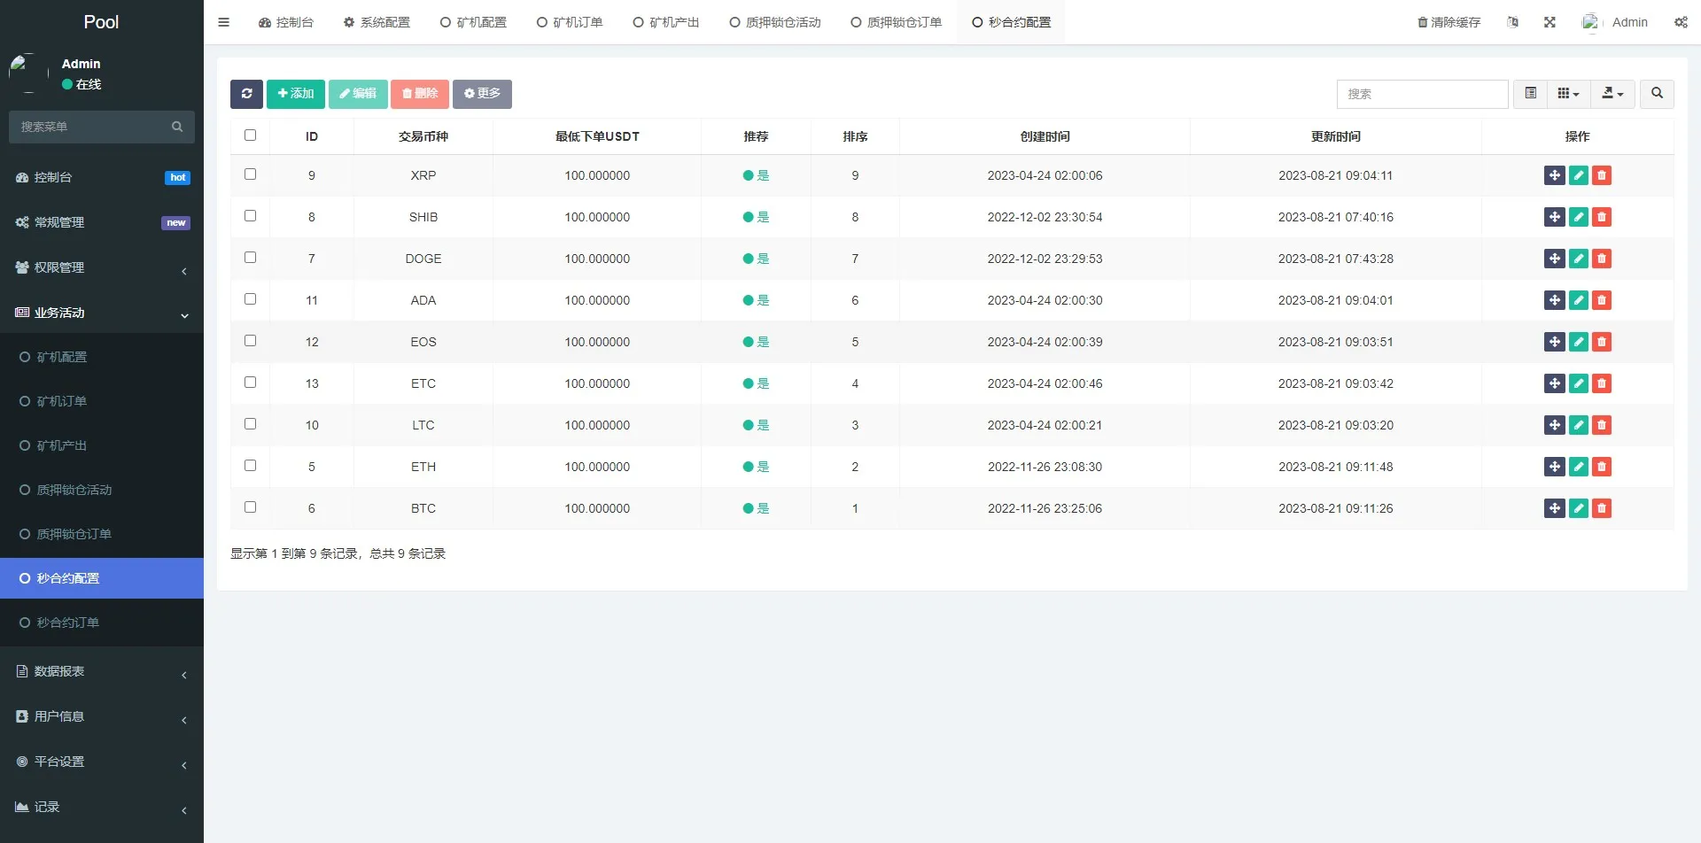Click the green 添加 button
Image resolution: width=1701 pixels, height=843 pixels.
[x=296, y=94]
